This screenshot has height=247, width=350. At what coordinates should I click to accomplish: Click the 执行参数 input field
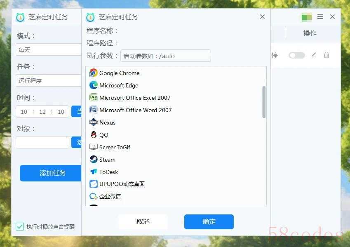click(166, 56)
